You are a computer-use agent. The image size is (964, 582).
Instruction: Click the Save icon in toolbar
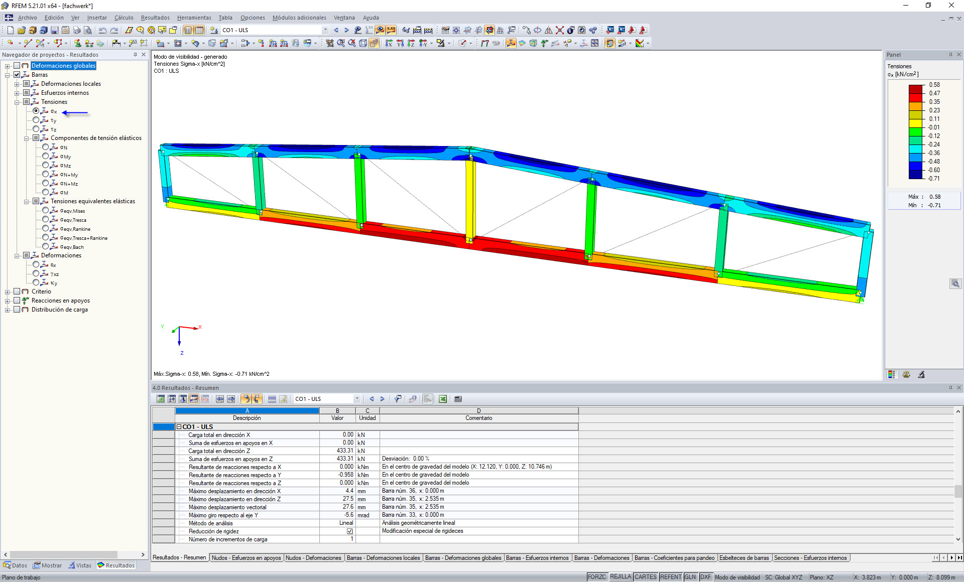pyautogui.click(x=55, y=30)
